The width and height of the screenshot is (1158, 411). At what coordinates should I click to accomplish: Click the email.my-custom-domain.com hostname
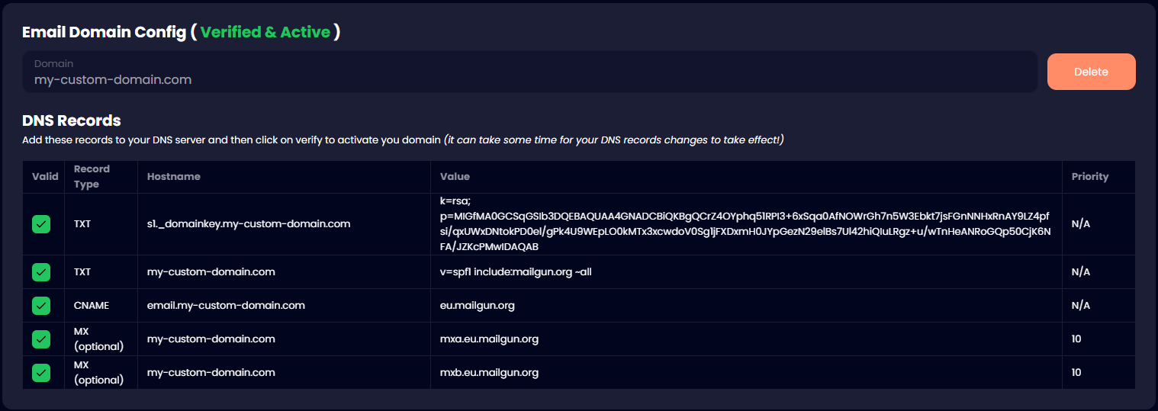click(226, 306)
